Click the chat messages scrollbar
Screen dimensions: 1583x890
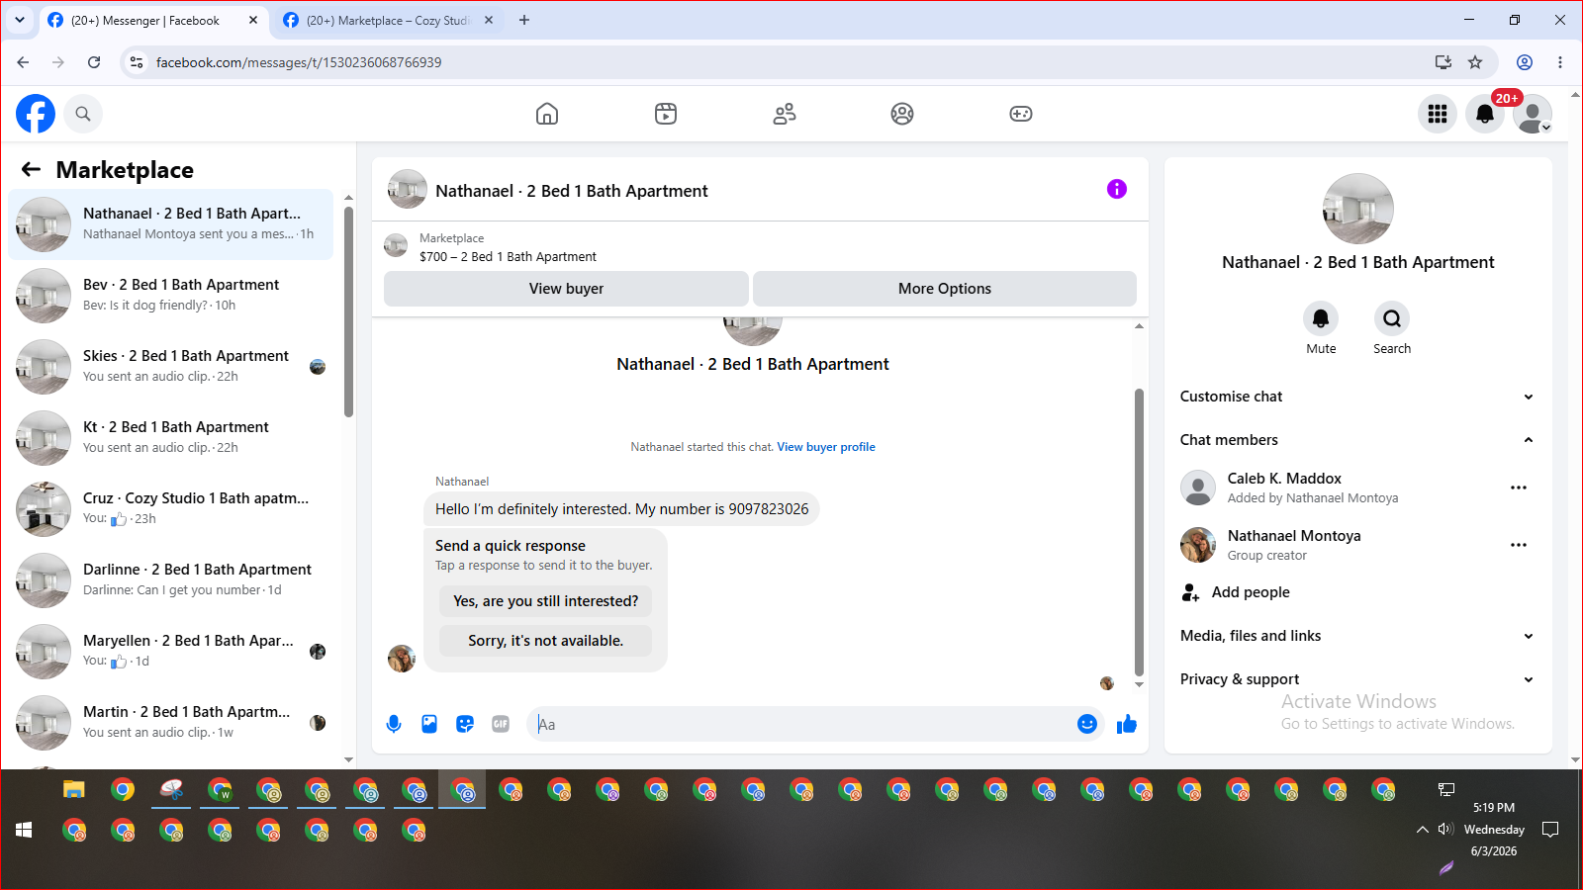point(1139,532)
